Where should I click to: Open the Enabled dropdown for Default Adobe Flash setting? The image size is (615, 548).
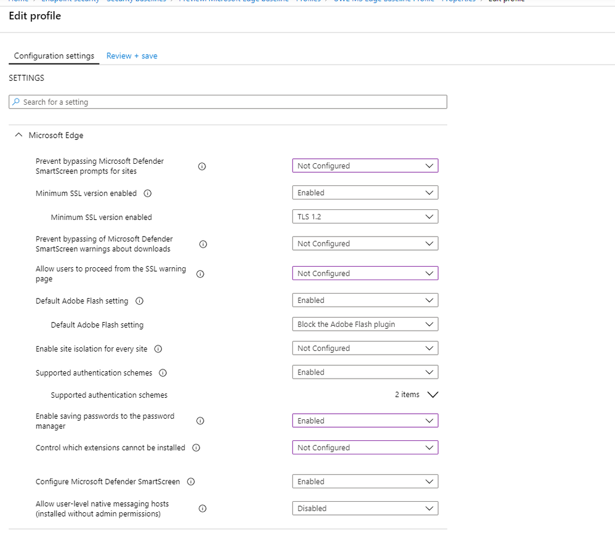365,300
